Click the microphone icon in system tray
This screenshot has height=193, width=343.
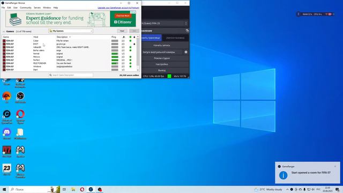pyautogui.click(x=304, y=189)
